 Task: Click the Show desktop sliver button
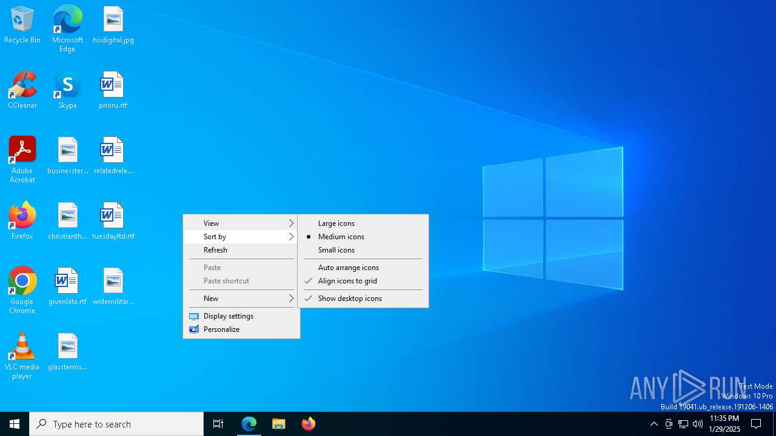[x=774, y=424]
